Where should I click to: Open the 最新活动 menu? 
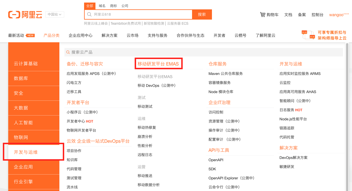(16, 35)
